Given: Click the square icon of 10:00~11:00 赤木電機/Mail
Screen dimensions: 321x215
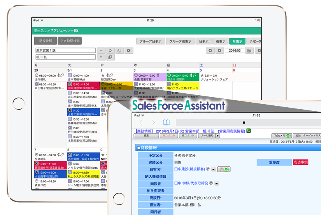Looking at the screenshot, I should click(x=70, y=75).
